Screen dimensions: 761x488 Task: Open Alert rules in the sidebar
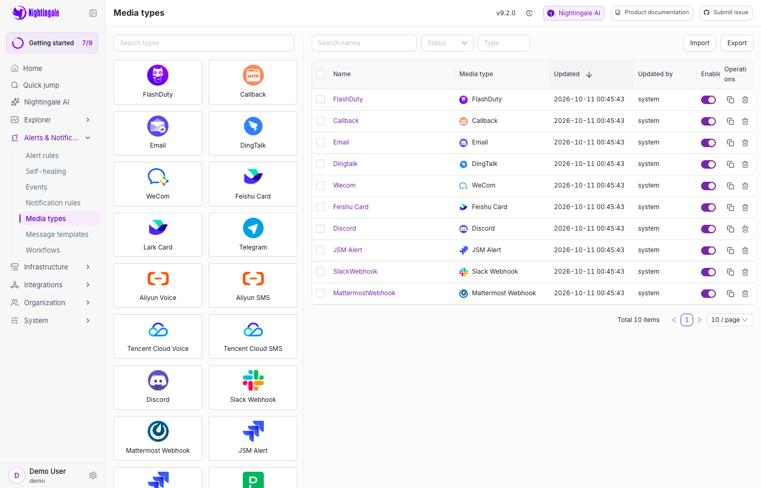pos(42,155)
